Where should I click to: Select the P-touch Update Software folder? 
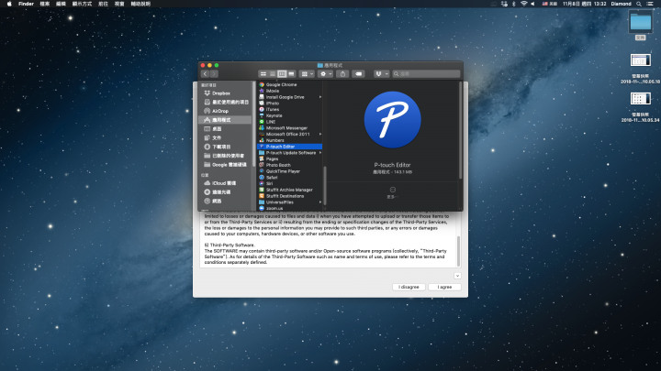click(289, 153)
